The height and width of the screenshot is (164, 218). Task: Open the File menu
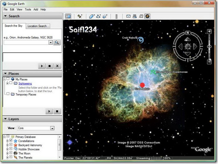click(5, 10)
